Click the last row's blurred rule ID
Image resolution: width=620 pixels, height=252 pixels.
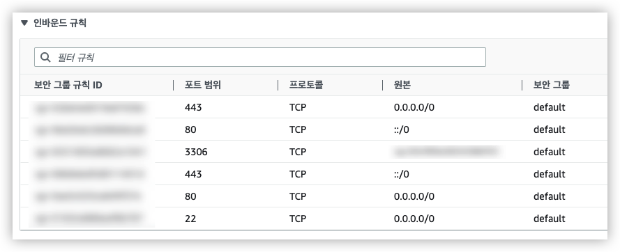click(89, 218)
